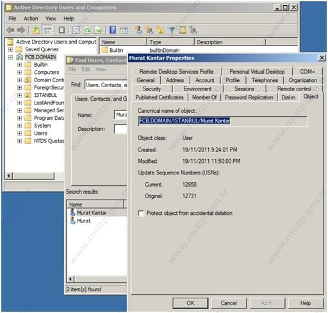Open Help via blue question mark icon
Screen dimensions: 328x313
coord(113,30)
